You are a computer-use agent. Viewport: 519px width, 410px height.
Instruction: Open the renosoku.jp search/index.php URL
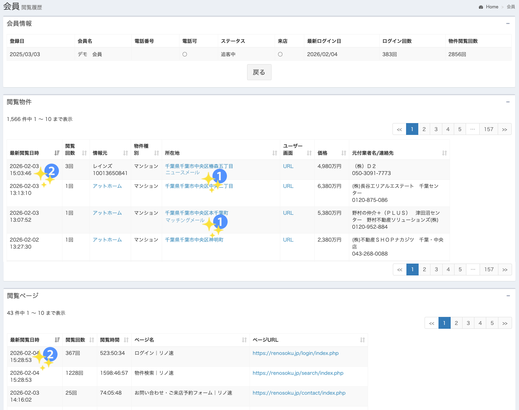(298, 373)
